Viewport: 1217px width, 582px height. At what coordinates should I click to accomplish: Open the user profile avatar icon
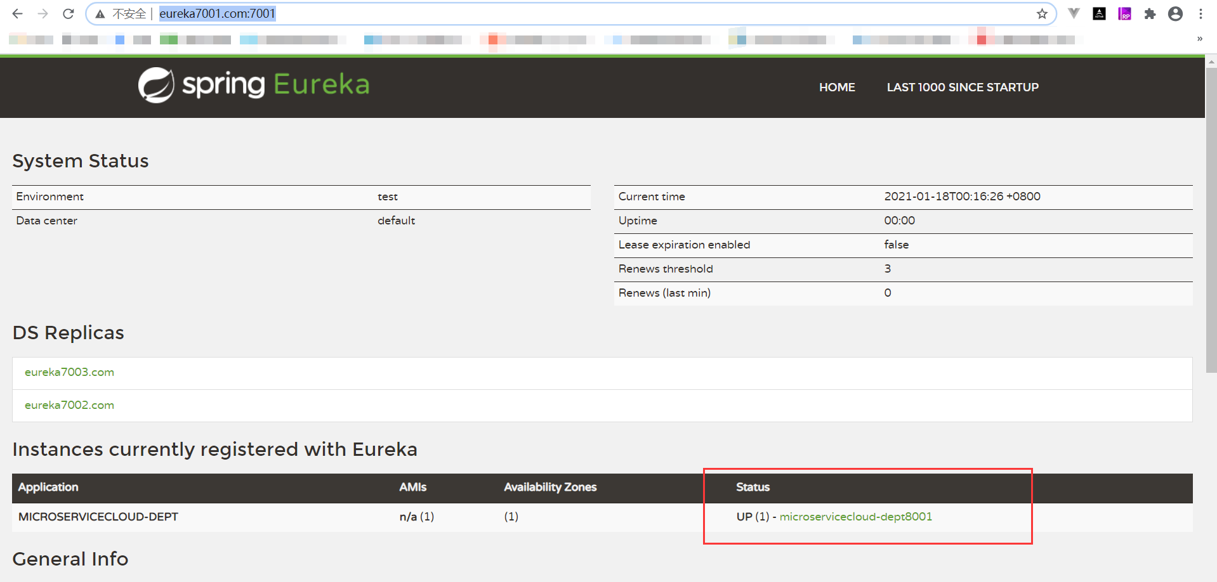coord(1175,13)
